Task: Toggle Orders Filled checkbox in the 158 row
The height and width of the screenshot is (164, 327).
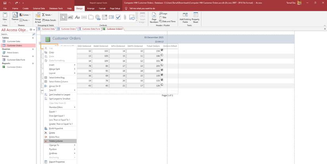Action: point(162,50)
